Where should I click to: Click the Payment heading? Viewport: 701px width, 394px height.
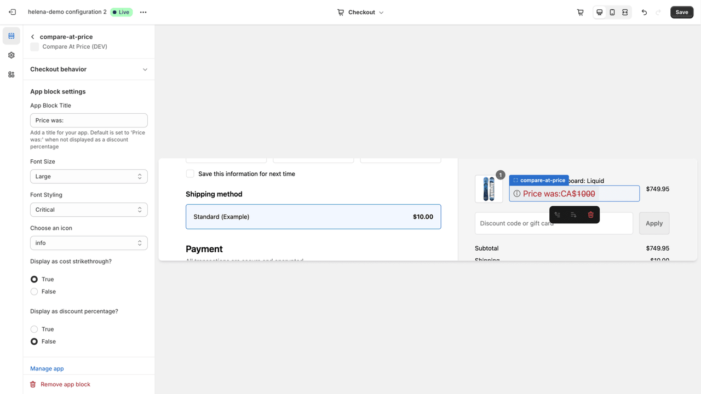[x=204, y=249]
